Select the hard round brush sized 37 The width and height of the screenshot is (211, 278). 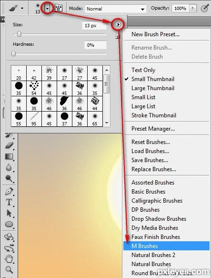(x=64, y=119)
